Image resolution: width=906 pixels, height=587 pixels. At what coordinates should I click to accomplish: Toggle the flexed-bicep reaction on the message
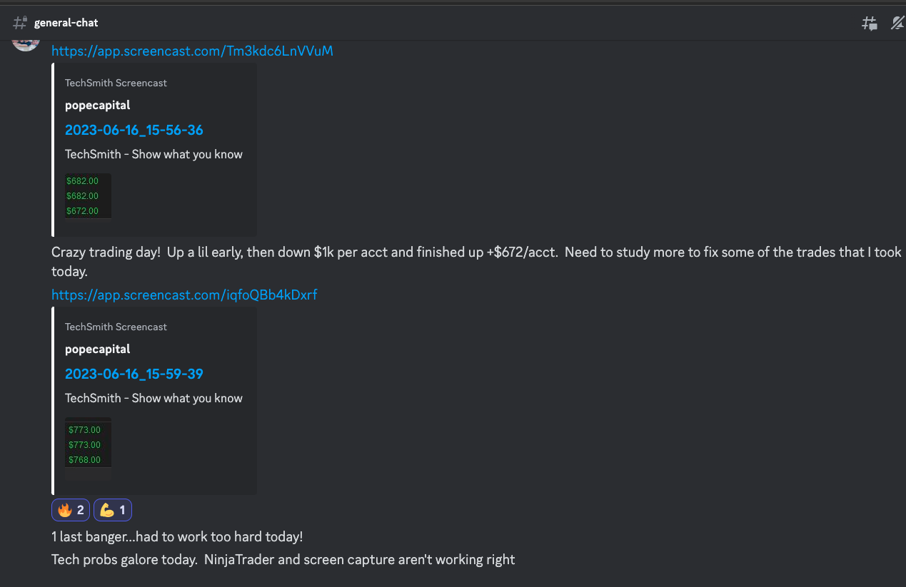(112, 510)
